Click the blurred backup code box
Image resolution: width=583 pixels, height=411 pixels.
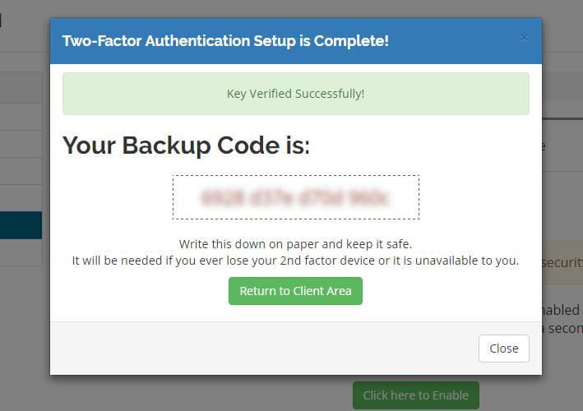[x=295, y=197]
